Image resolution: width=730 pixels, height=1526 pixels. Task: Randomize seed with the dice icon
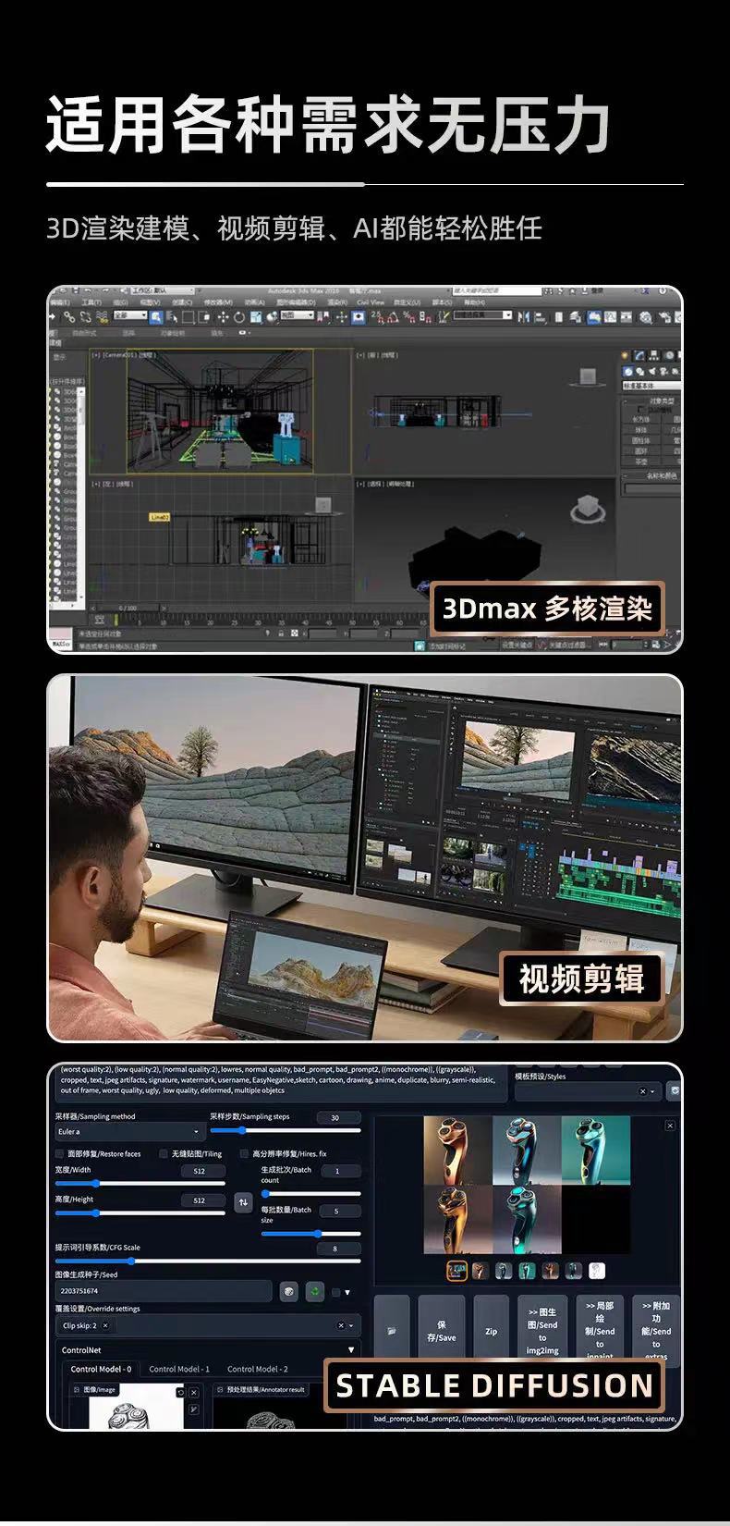(x=289, y=1292)
